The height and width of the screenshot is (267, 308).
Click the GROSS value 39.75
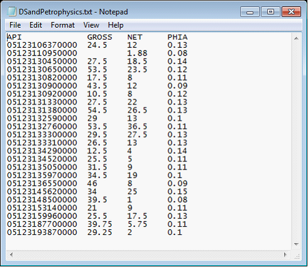(99, 224)
